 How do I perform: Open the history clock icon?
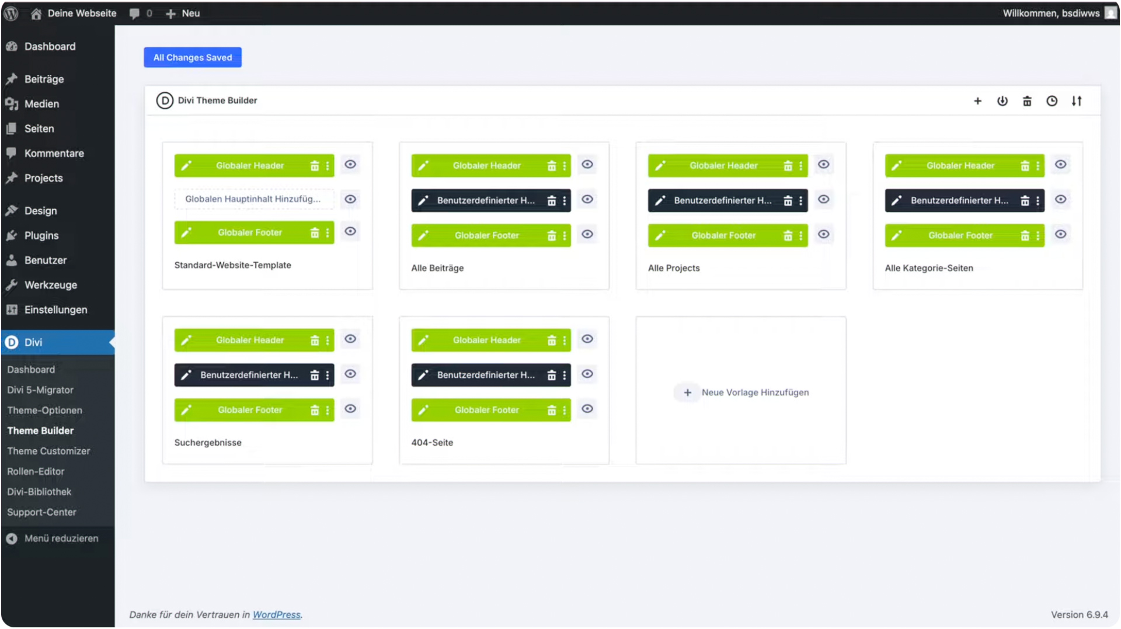click(x=1052, y=101)
